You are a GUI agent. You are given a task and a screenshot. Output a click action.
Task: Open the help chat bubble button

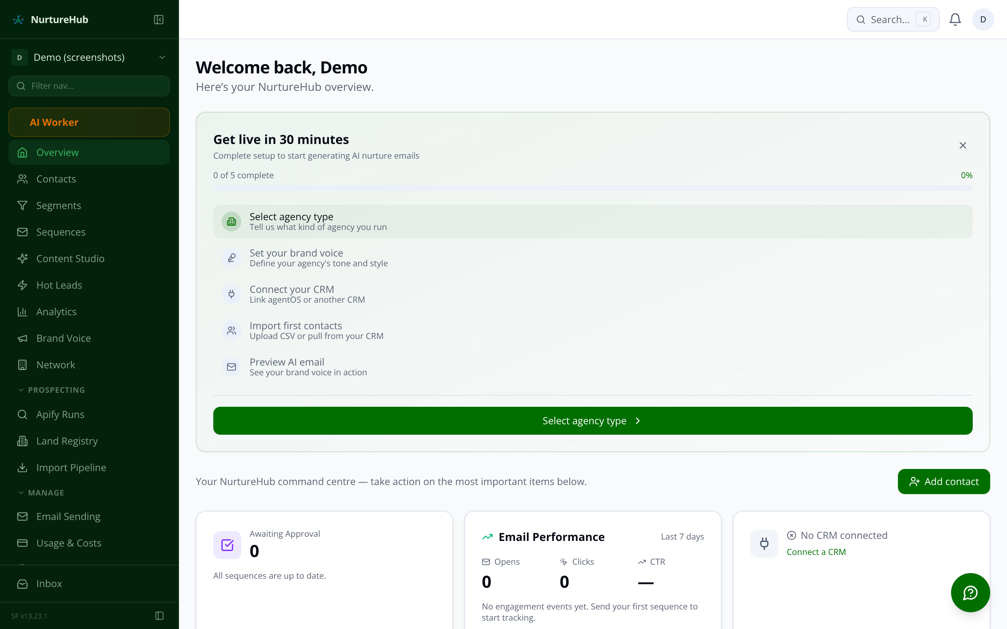coord(970,592)
